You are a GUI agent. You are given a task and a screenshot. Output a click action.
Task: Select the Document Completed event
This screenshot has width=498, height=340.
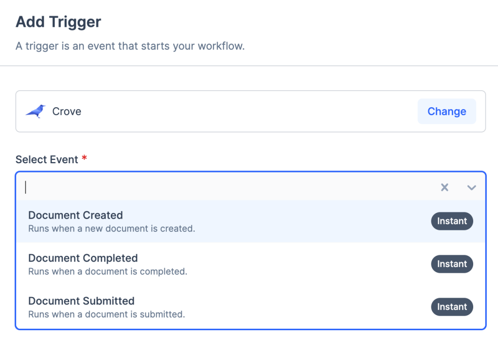[x=83, y=258]
